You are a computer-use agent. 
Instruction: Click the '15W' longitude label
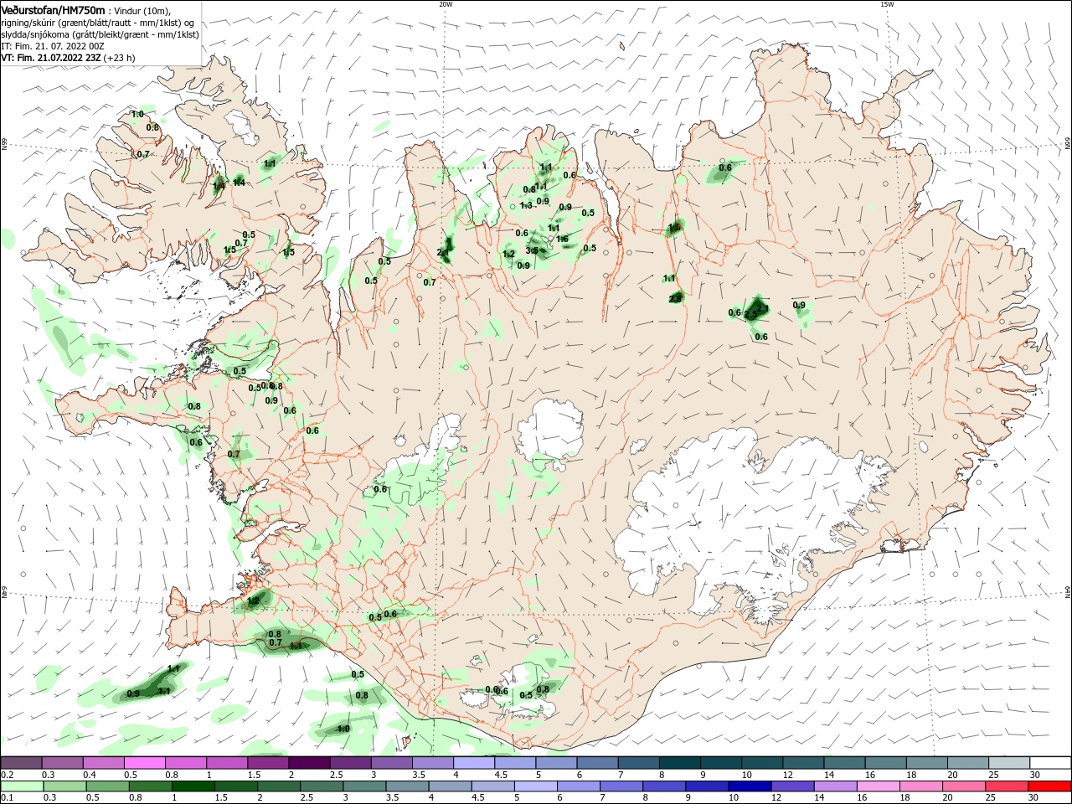(x=887, y=4)
